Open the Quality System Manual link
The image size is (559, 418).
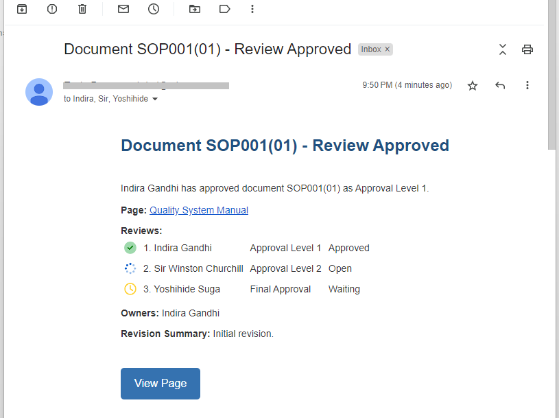199,211
